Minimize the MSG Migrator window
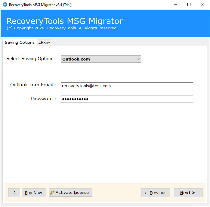210x207 pixels. [175, 5]
